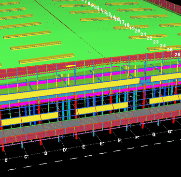Viewport: 181px width, 177px height.
Task: Click grid number "26" near the parapet
Action: coord(178,55)
